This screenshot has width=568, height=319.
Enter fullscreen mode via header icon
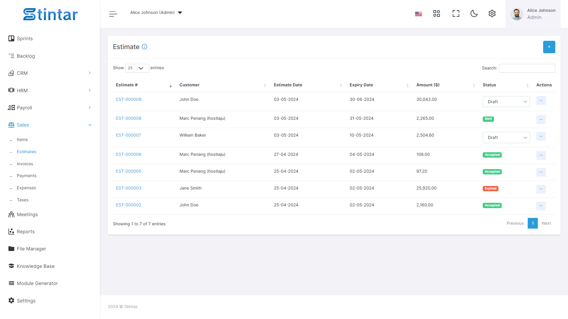tap(456, 14)
